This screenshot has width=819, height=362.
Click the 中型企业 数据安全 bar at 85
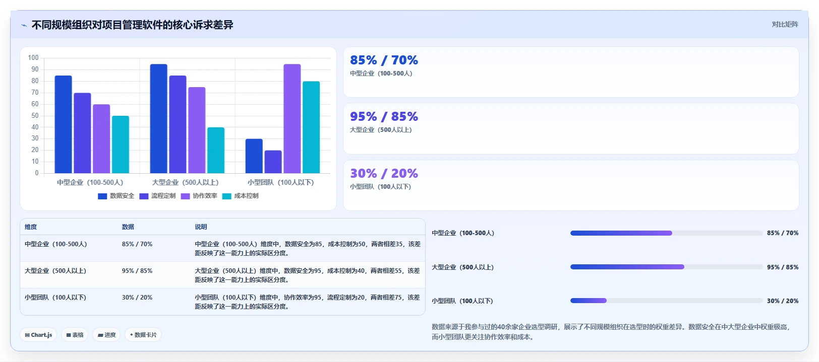tap(63, 124)
